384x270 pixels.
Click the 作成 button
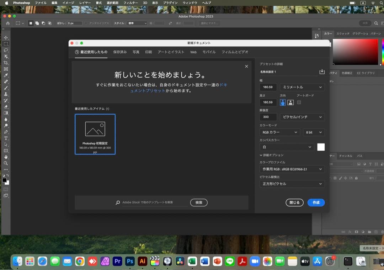point(316,202)
